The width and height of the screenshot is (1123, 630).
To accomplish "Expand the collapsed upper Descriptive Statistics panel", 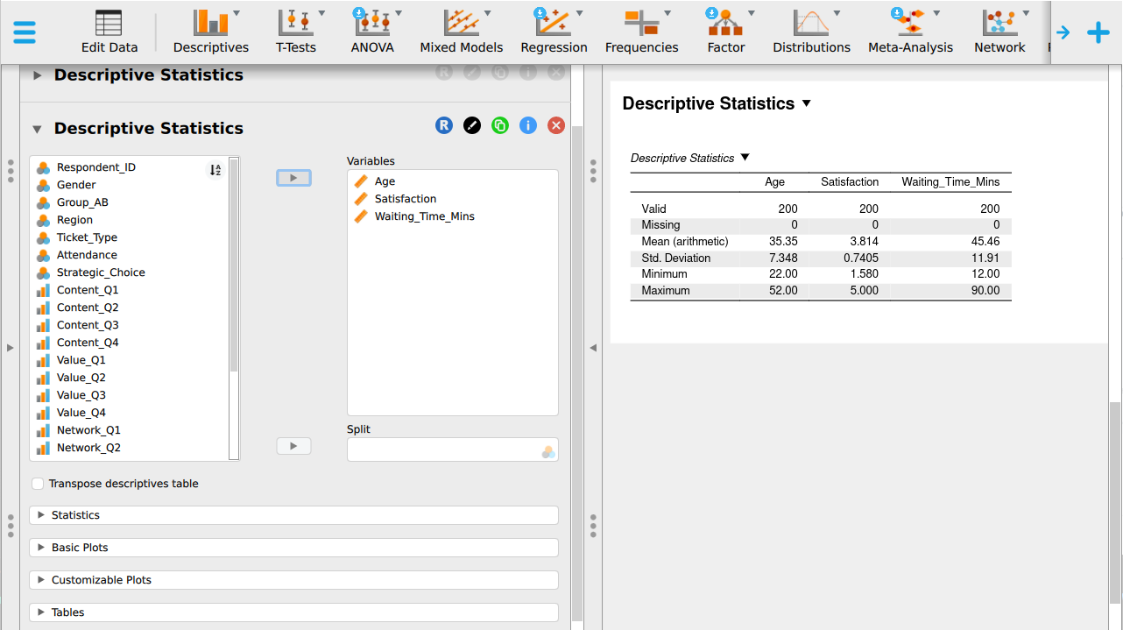I will coord(37,75).
